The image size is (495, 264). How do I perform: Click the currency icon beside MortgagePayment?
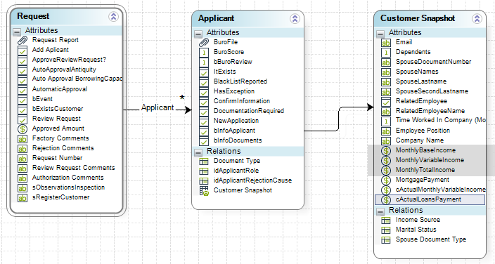point(386,180)
